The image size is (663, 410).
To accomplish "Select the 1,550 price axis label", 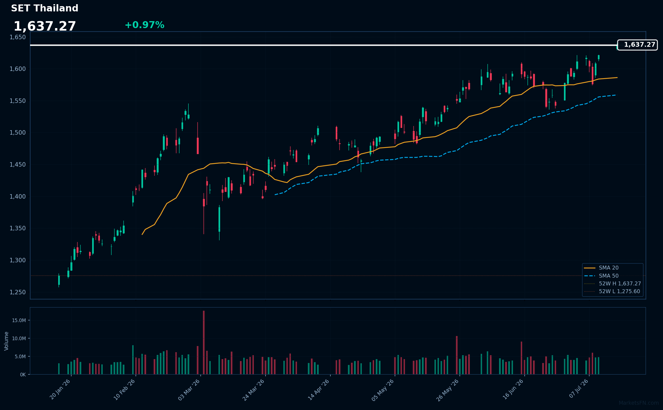I will coord(18,101).
